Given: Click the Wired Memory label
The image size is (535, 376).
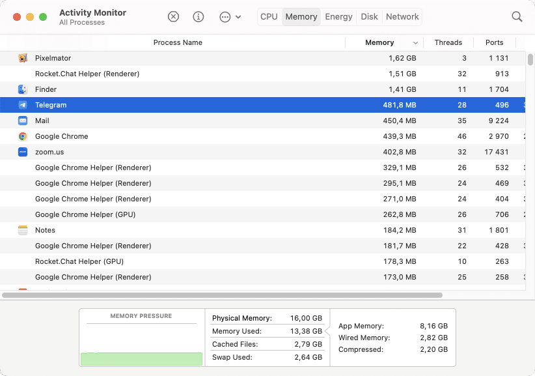Looking at the screenshot, I should click(x=364, y=338).
